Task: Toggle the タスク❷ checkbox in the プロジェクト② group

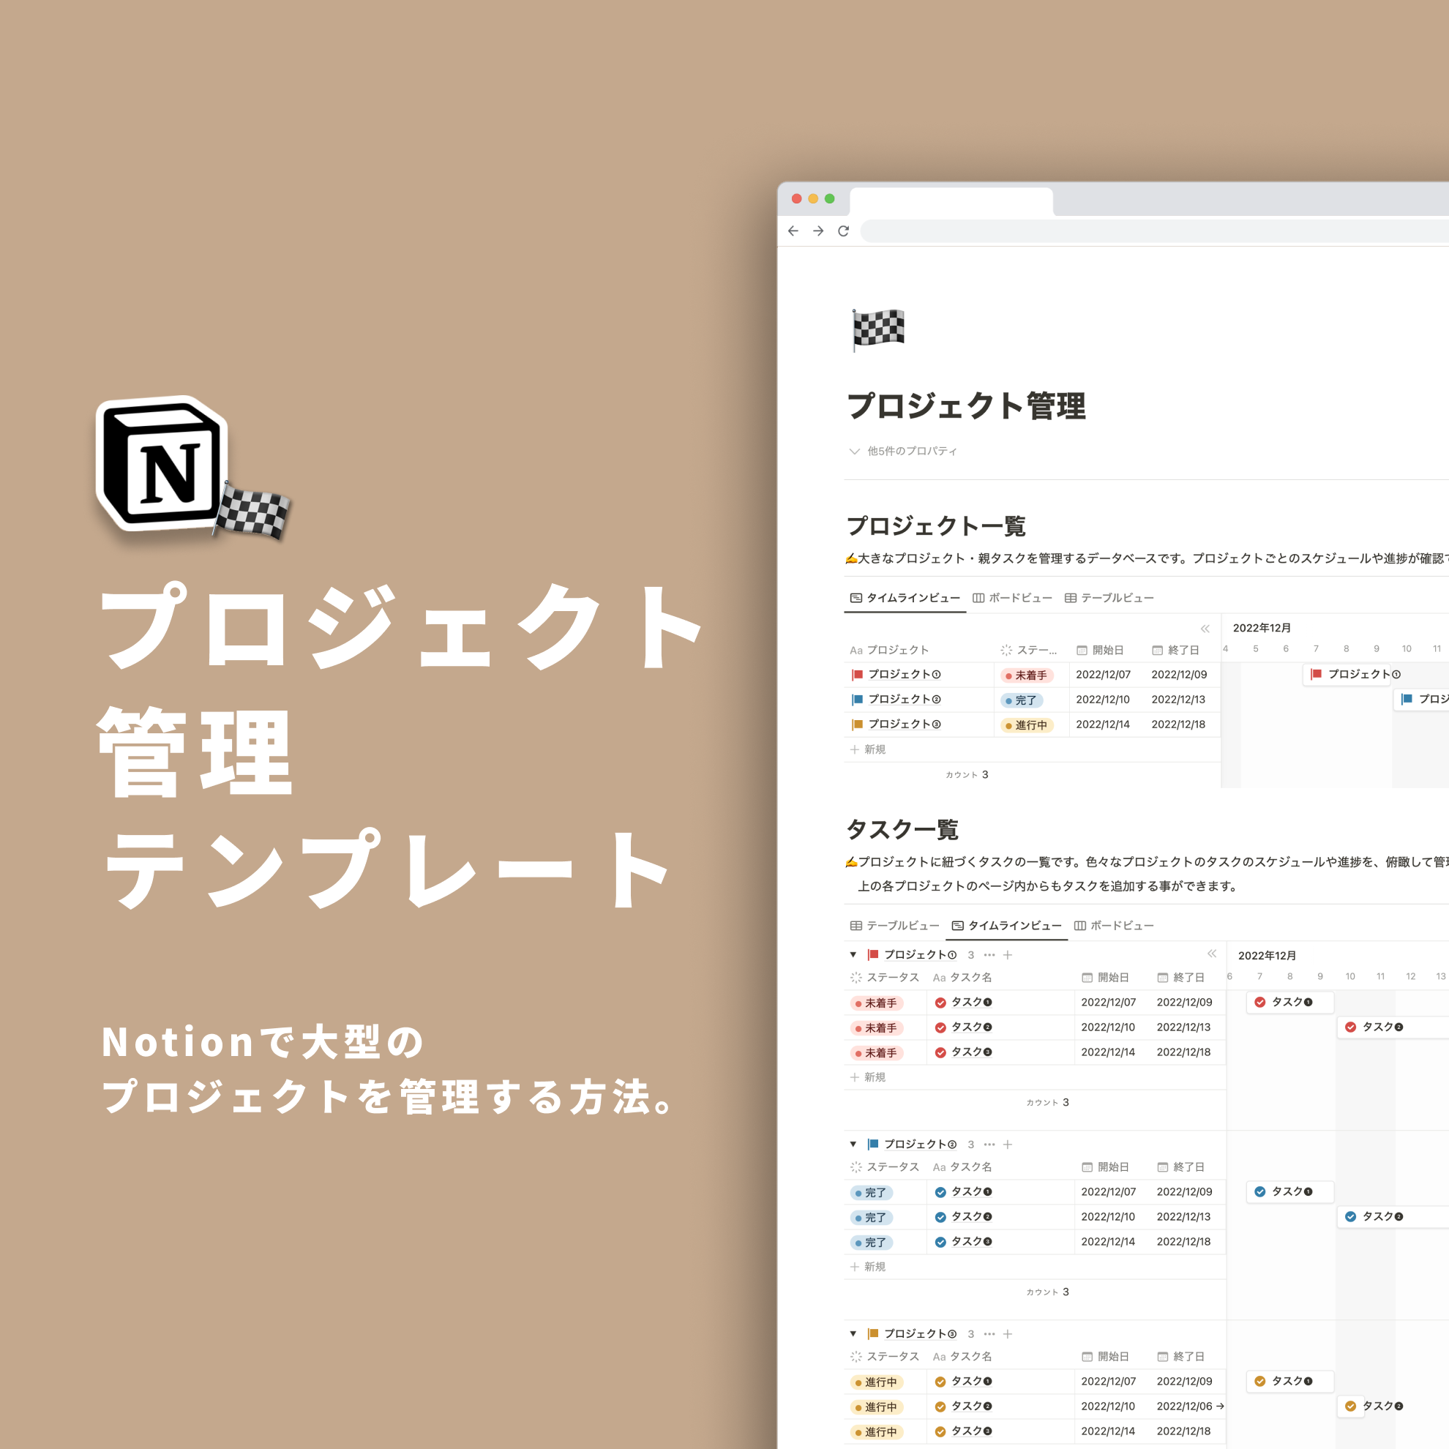Action: [x=940, y=1217]
